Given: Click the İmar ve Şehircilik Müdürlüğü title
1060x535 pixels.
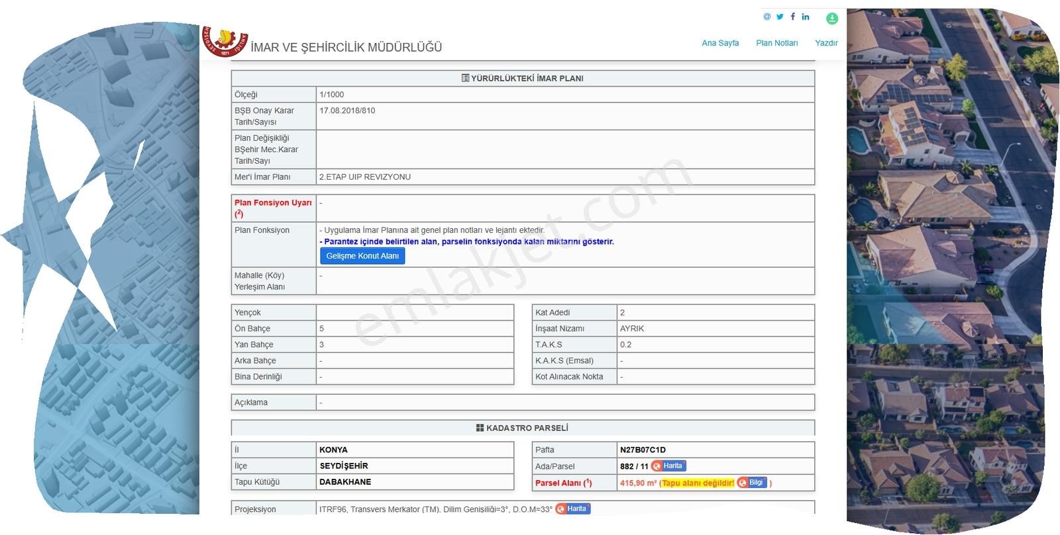Looking at the screenshot, I should [x=346, y=48].
